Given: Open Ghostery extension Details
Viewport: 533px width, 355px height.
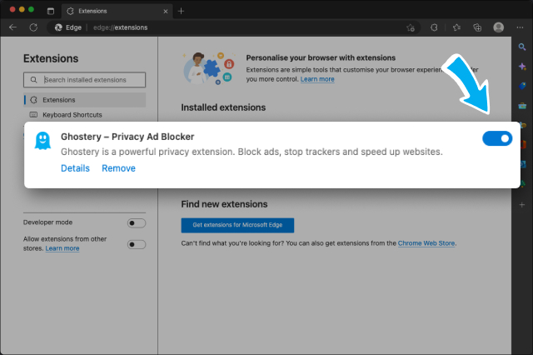Looking at the screenshot, I should 75,168.
